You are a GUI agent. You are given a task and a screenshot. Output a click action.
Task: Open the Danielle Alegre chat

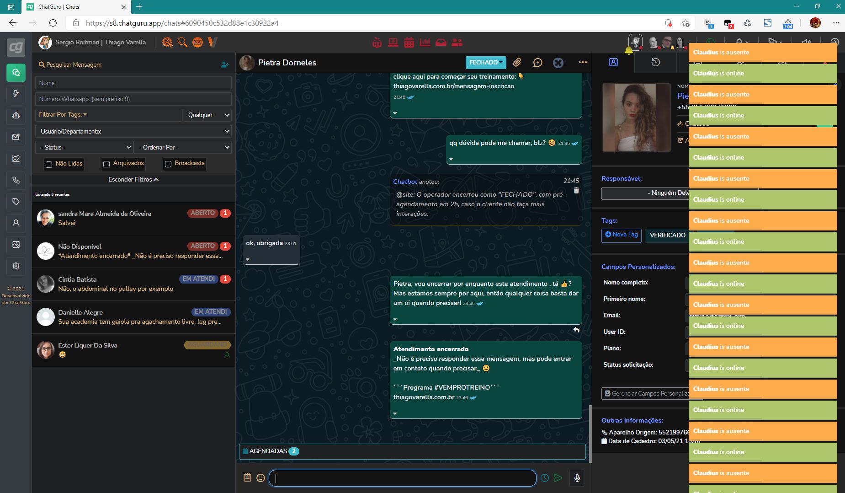point(133,317)
